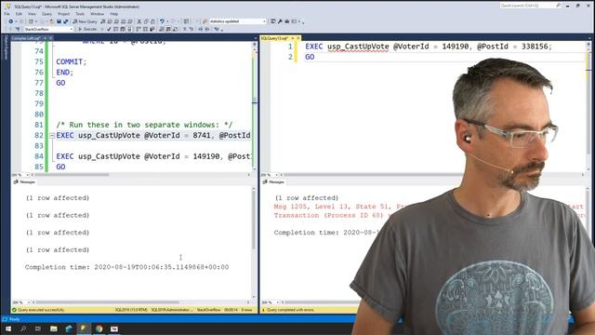Open the Query menu
Image resolution: width=595 pixels, height=335 pixels.
tap(46, 14)
